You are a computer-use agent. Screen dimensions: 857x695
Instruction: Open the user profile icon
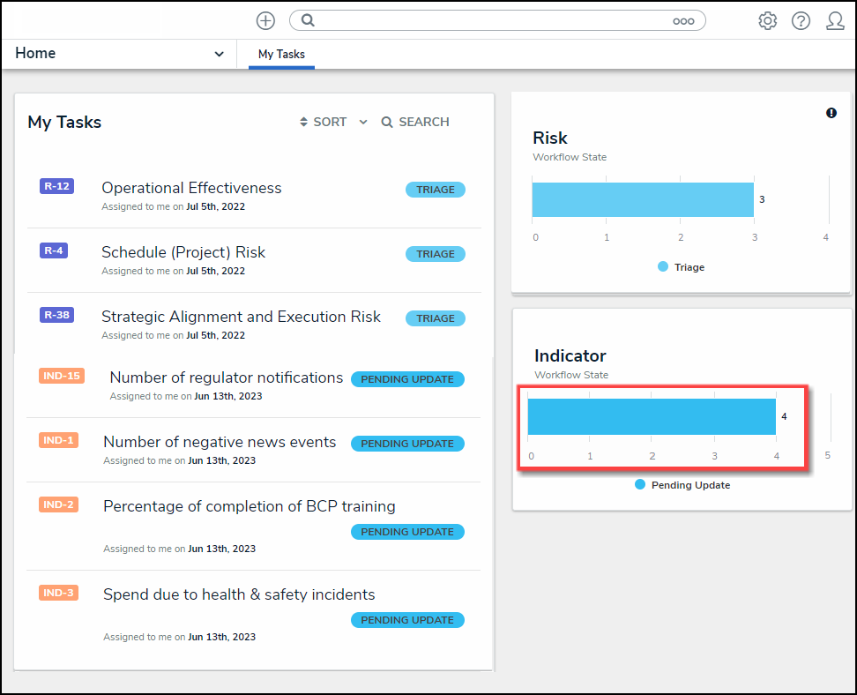pos(835,21)
